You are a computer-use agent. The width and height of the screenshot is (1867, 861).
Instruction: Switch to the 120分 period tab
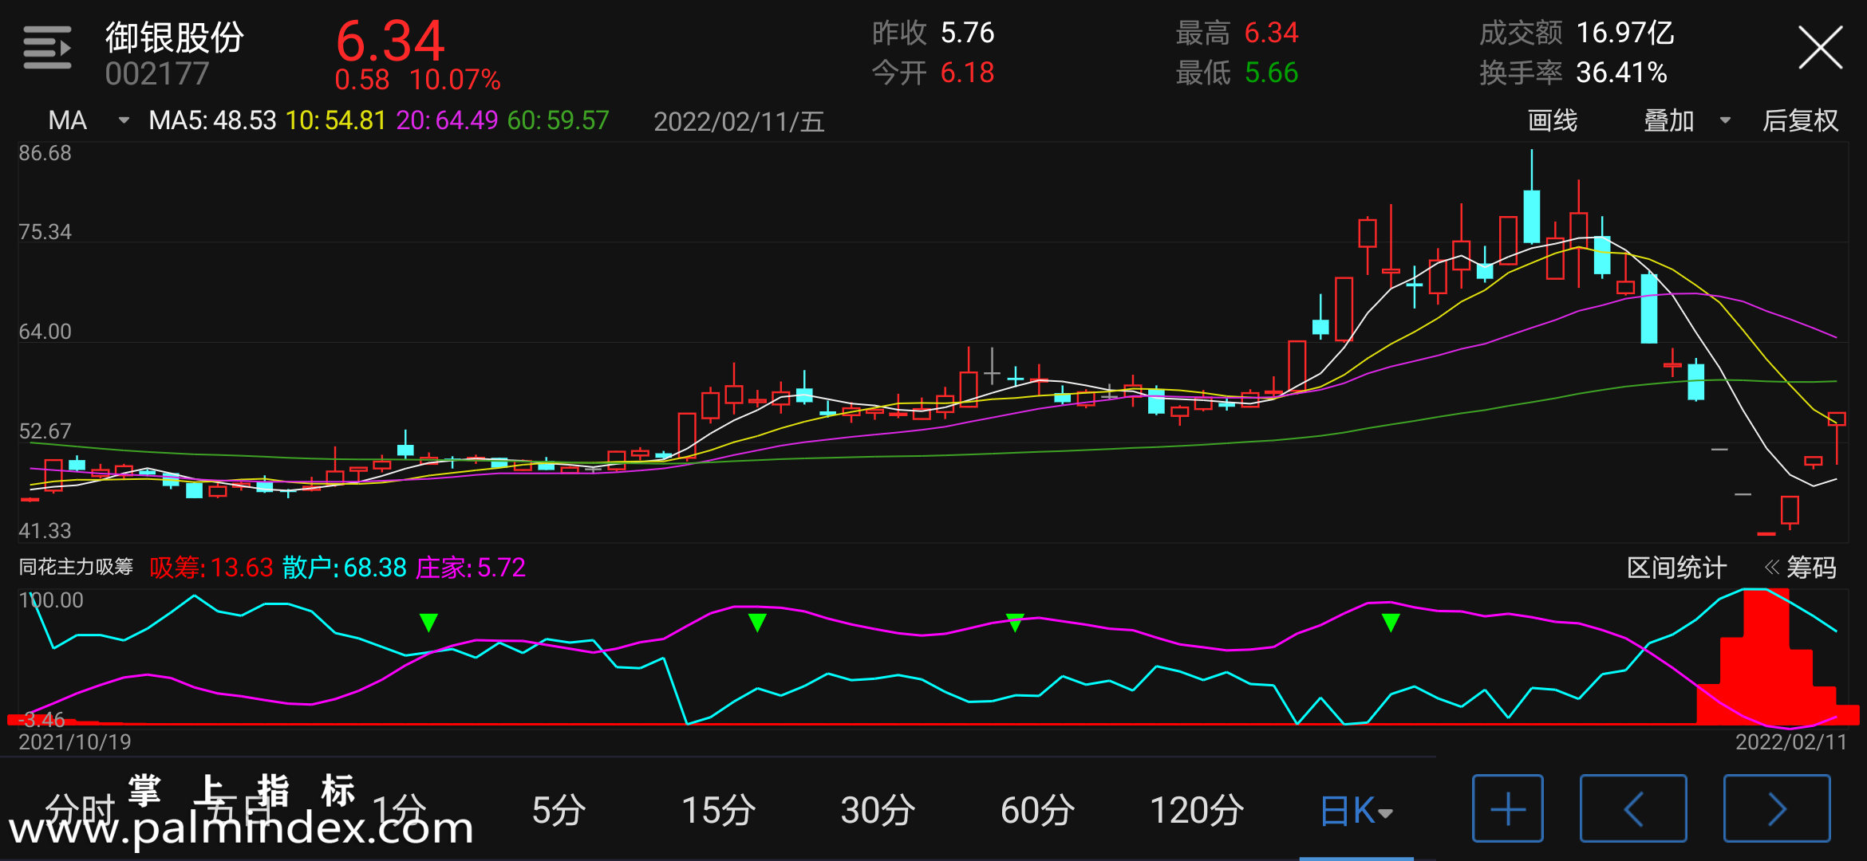1197,810
